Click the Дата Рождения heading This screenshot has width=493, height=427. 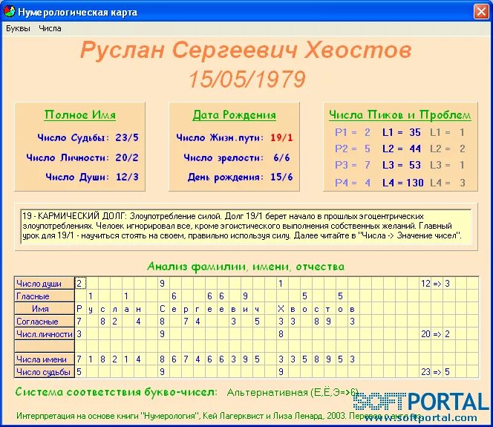[x=234, y=115]
